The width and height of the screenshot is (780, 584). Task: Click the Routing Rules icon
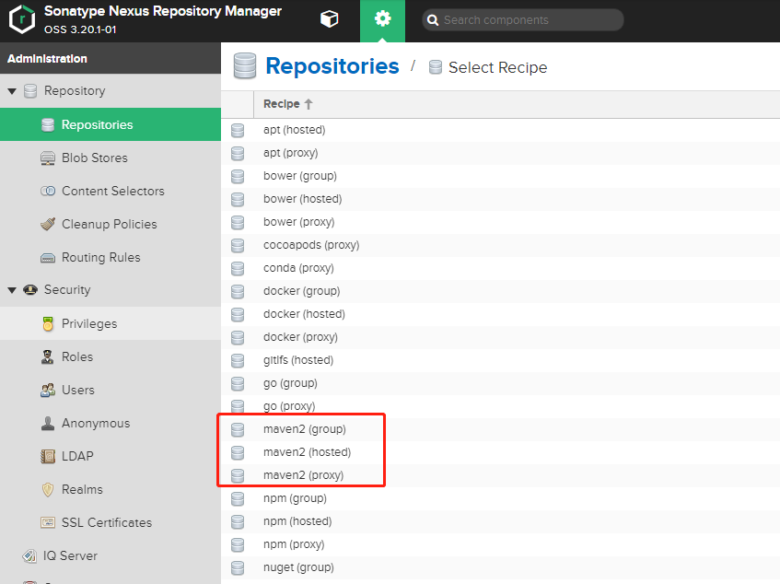[48, 258]
